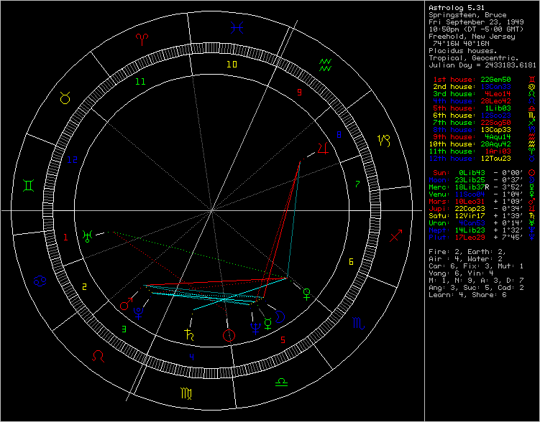
Task: Click the yellow Capricorn glyph on the outer ring
Action: point(384,141)
